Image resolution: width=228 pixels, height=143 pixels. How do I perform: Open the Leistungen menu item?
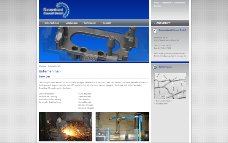[71, 23]
